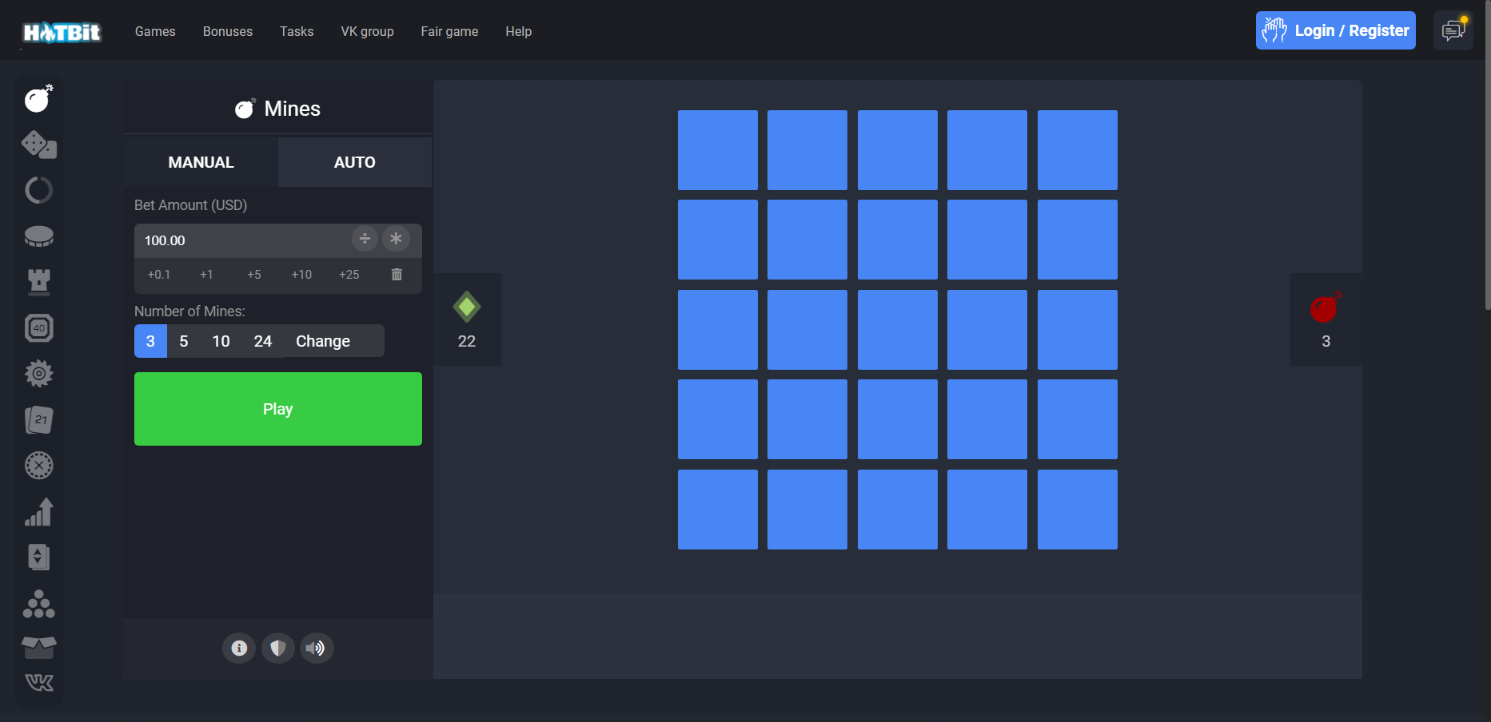Add +0.1 to the bet

pos(159,274)
